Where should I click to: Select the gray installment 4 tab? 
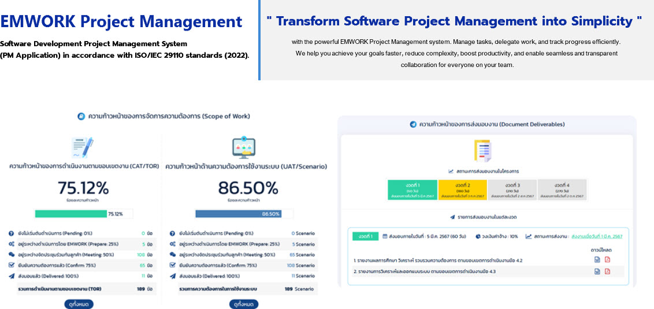coord(562,190)
